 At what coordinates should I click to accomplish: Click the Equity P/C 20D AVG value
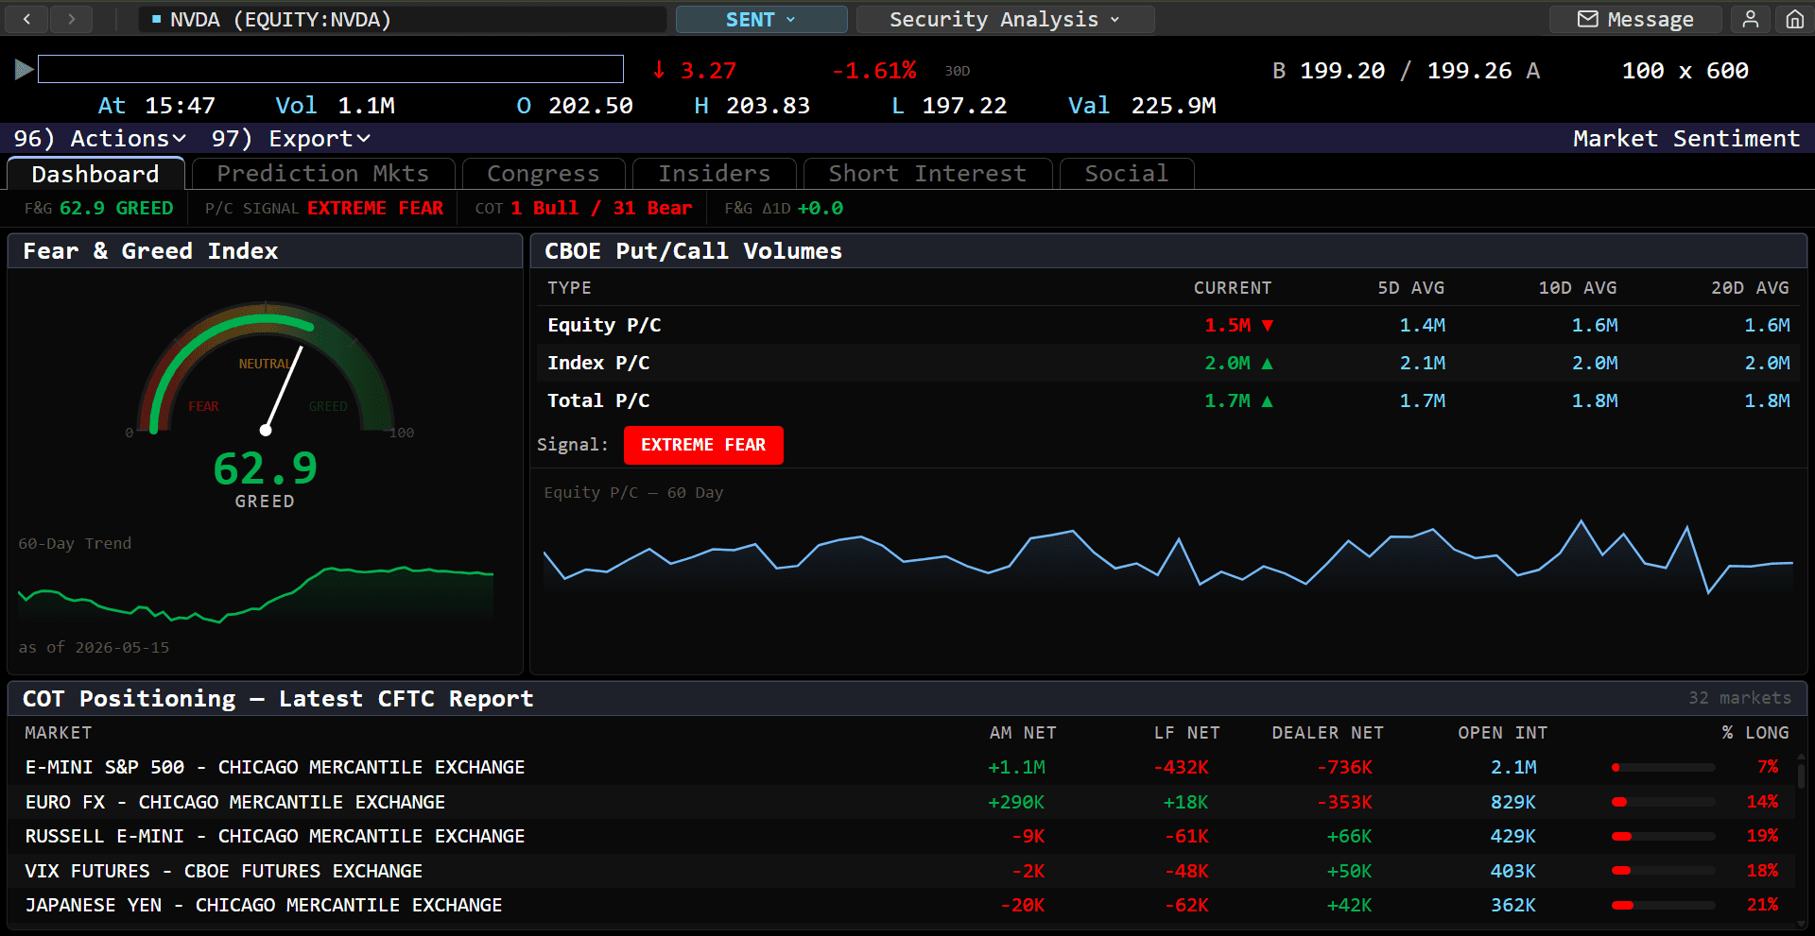[1767, 325]
